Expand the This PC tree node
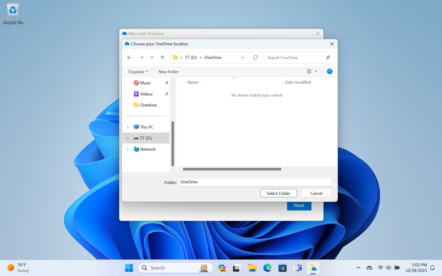This screenshot has width=442, height=276. click(128, 127)
